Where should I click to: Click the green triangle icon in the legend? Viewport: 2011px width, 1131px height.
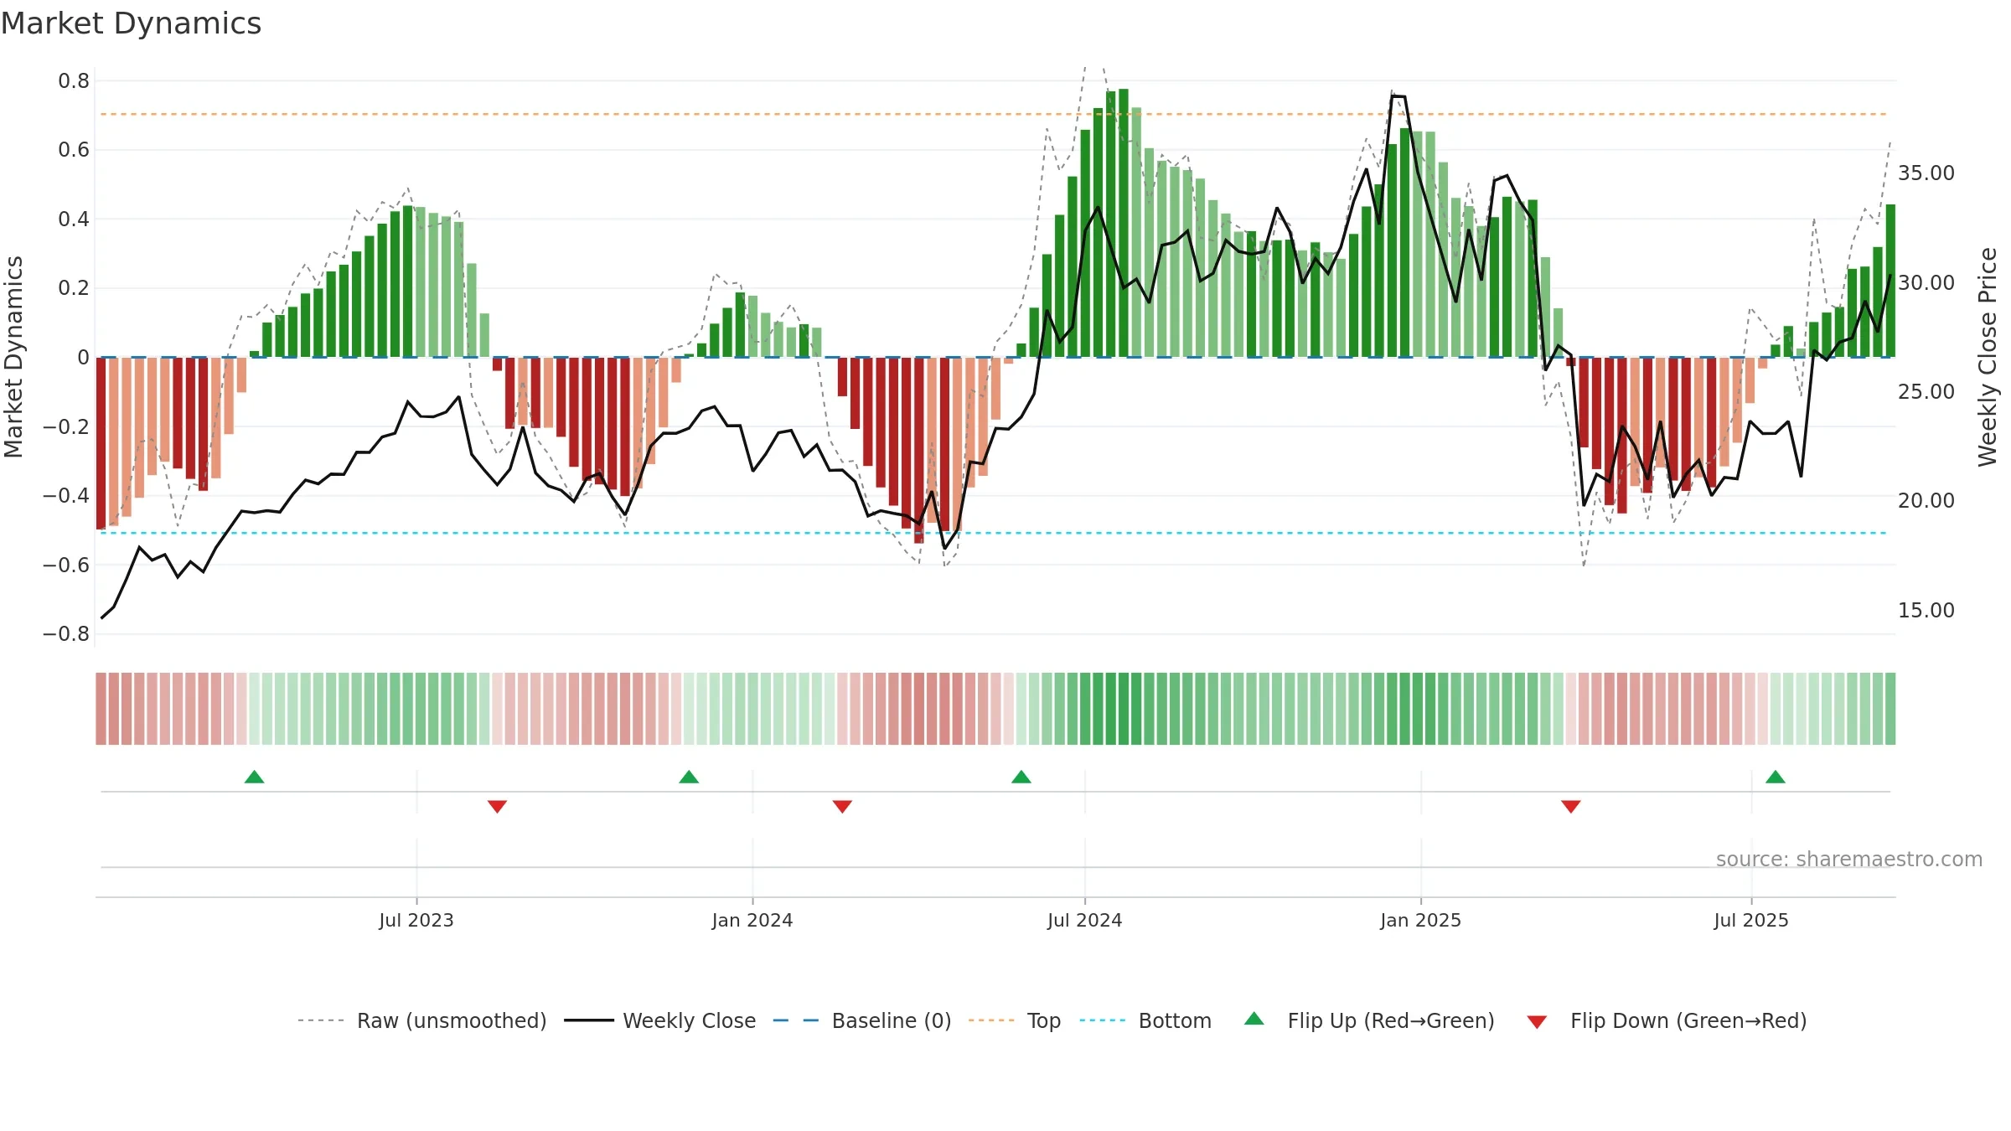[1254, 1019]
